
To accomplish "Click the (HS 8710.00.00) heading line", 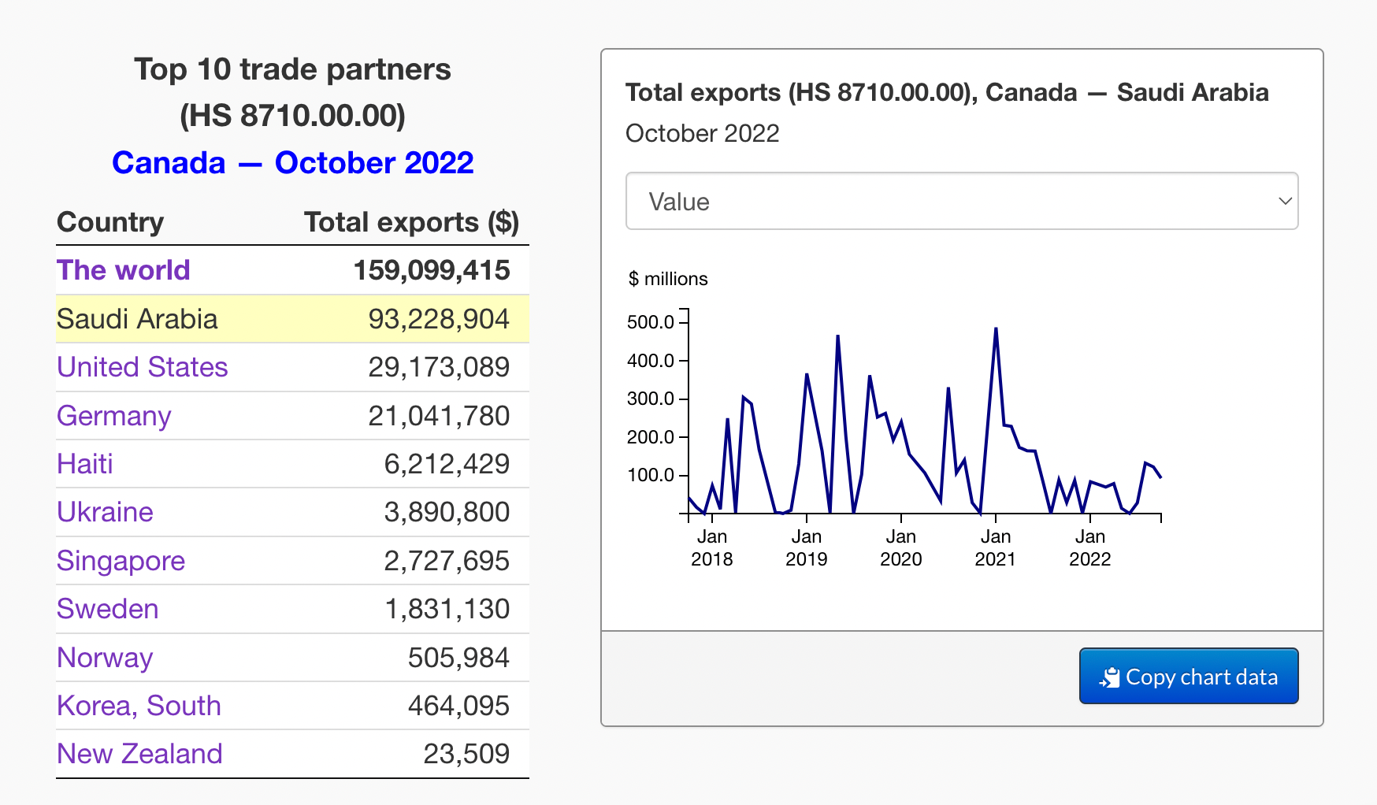I will (x=293, y=116).
